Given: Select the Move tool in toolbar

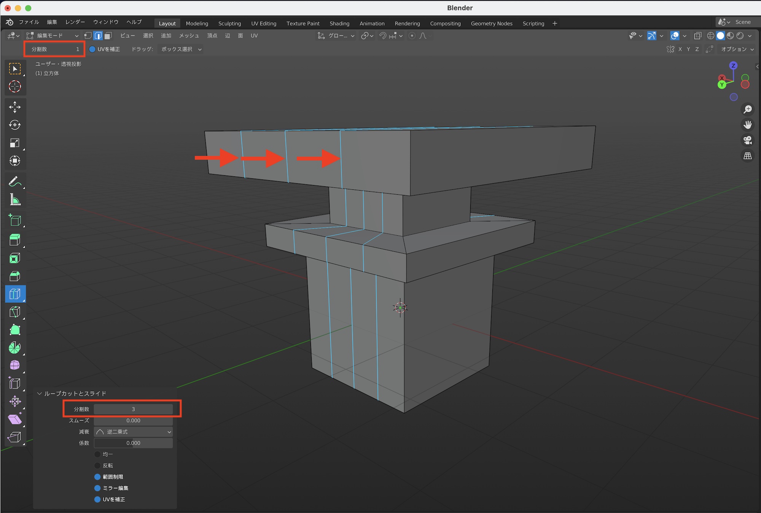Looking at the screenshot, I should point(15,107).
